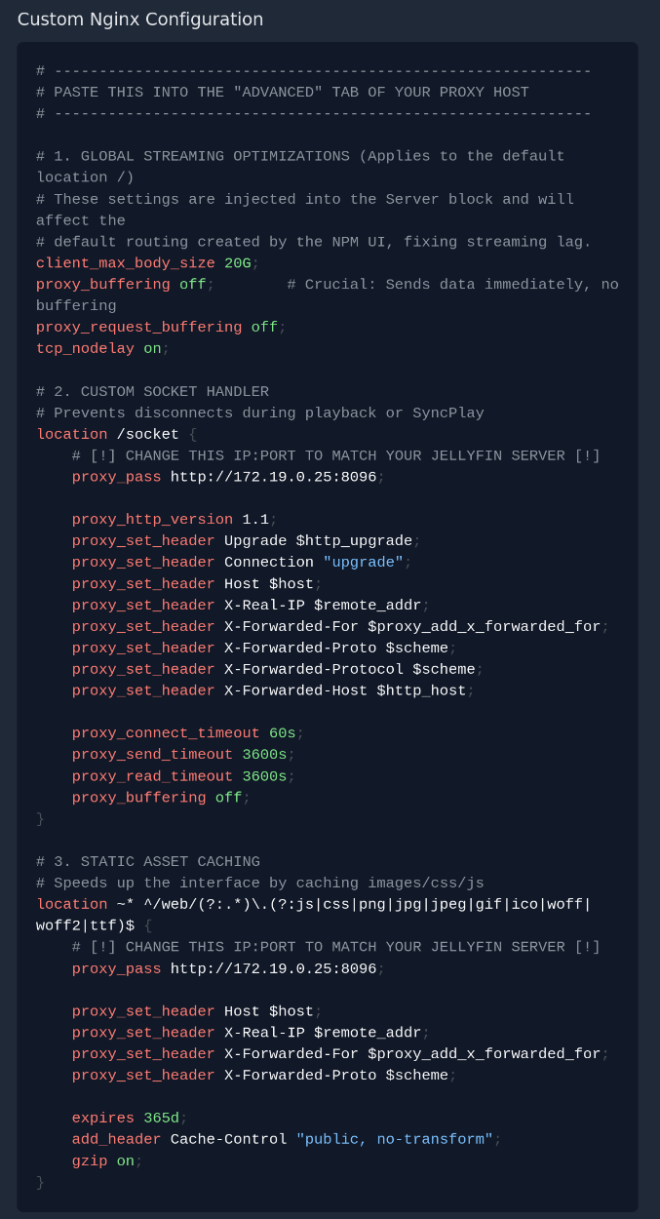The width and height of the screenshot is (660, 1219).
Task: Click the Custom Nginx Configuration heading
Action: [x=140, y=20]
